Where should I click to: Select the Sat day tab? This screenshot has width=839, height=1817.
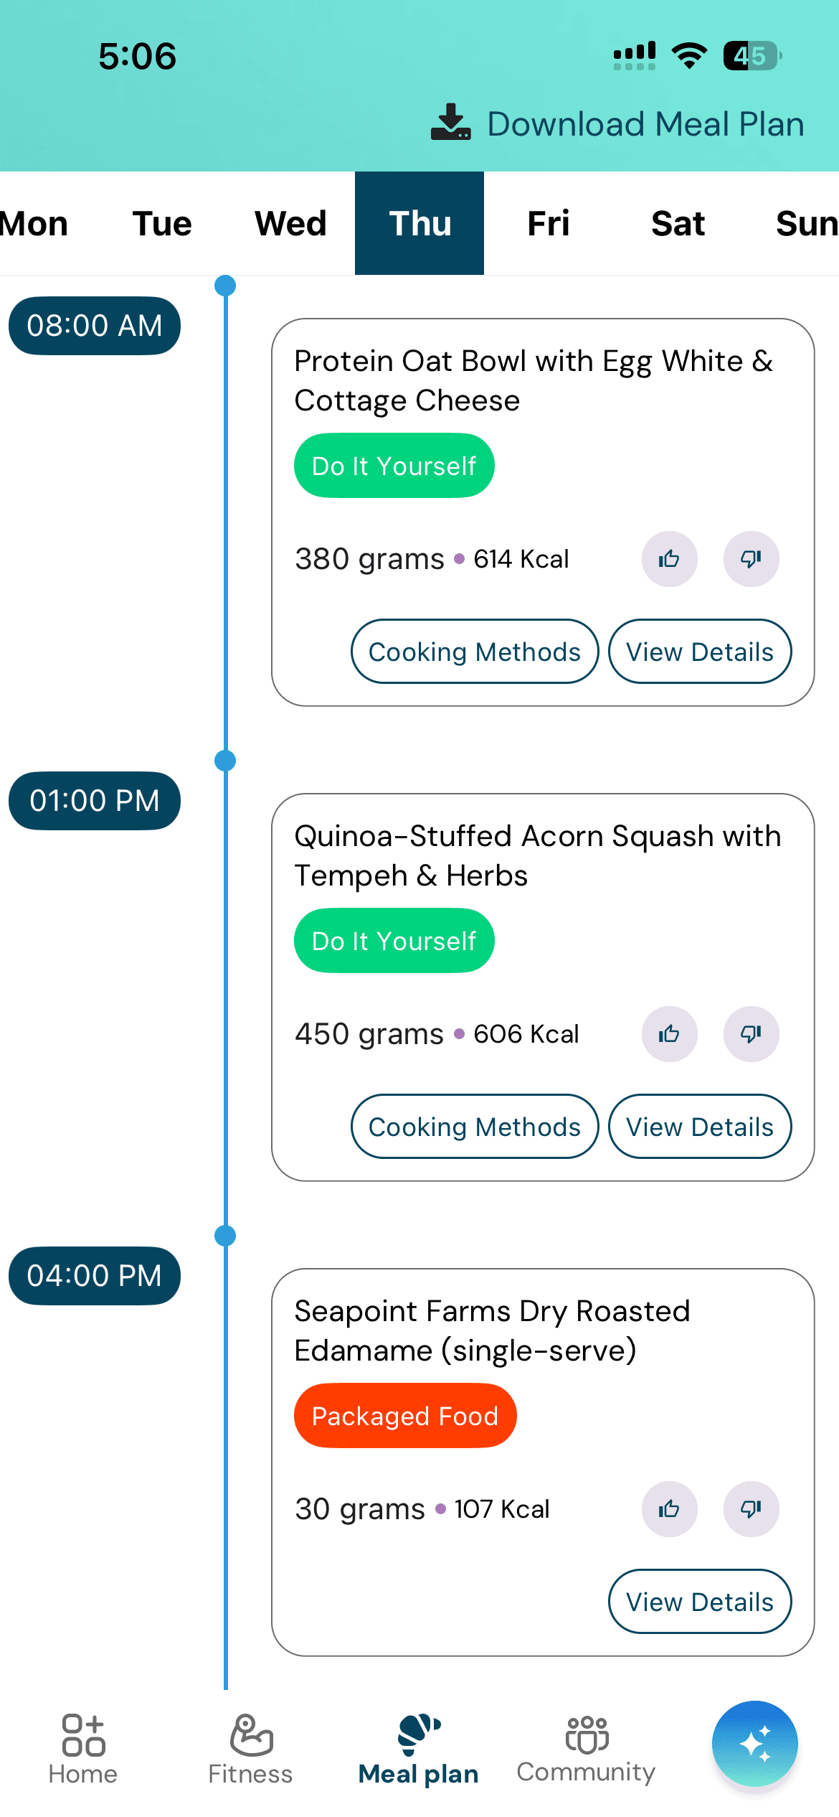[x=678, y=223]
